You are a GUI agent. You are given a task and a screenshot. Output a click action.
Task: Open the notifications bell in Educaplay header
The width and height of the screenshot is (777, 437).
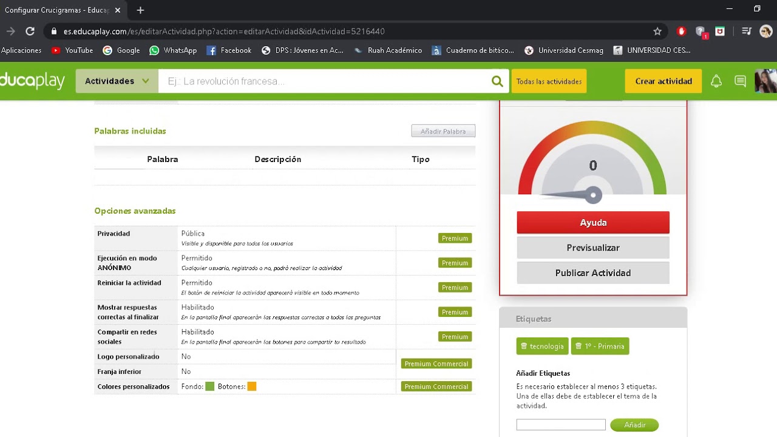click(x=716, y=81)
